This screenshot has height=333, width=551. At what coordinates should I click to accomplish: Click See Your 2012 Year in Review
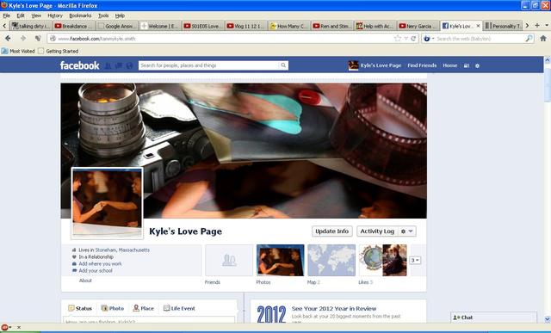click(334, 308)
